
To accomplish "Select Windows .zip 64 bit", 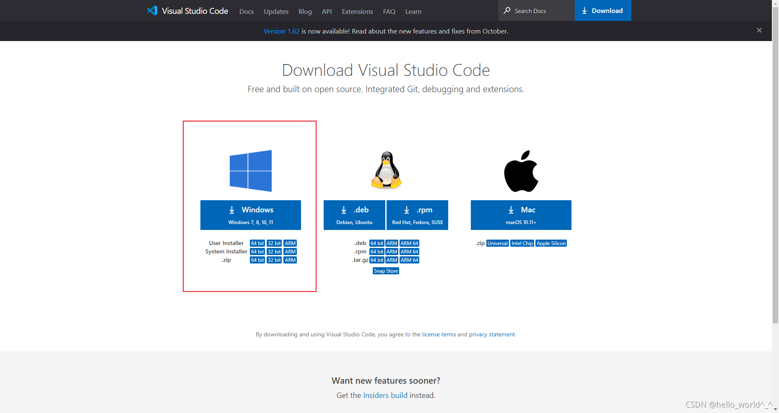I will pos(257,260).
